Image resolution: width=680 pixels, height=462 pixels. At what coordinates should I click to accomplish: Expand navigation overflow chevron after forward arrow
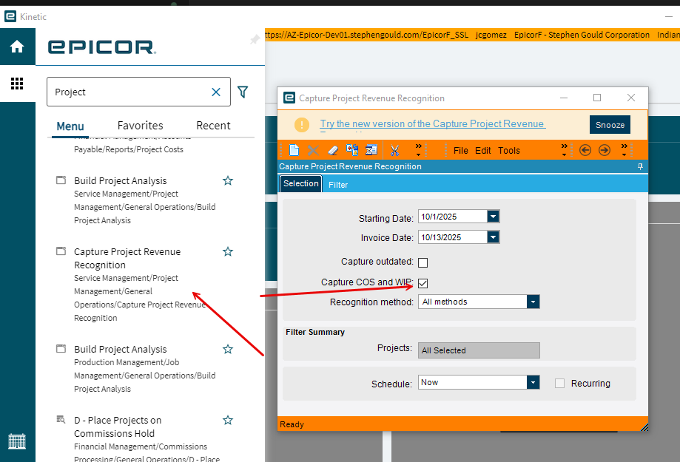pyautogui.click(x=624, y=150)
